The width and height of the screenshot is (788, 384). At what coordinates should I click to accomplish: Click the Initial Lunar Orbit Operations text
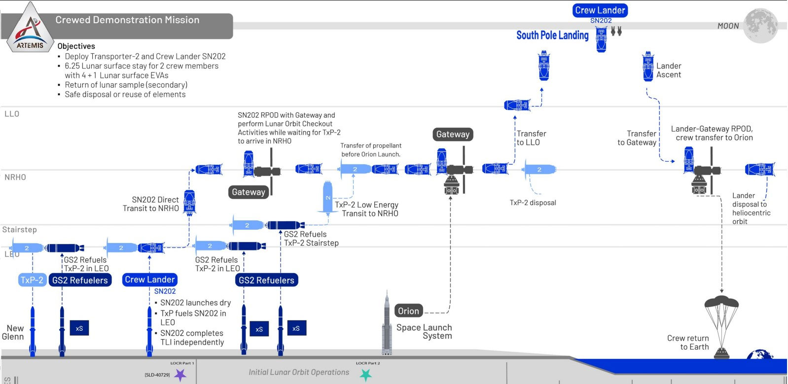click(x=298, y=372)
